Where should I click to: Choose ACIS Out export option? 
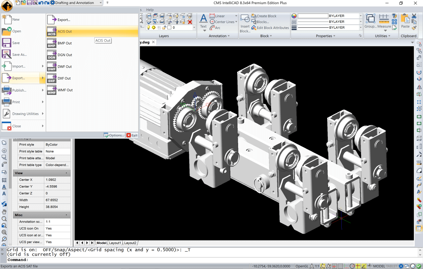click(x=92, y=31)
